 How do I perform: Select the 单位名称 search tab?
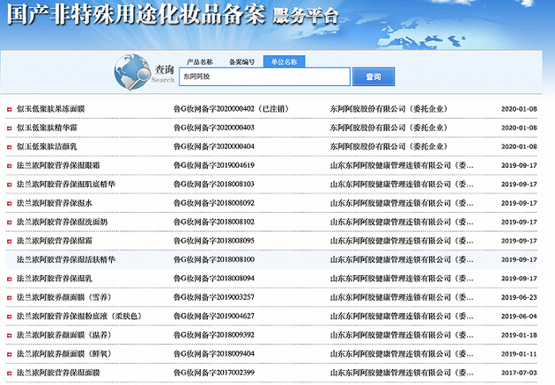click(x=284, y=62)
